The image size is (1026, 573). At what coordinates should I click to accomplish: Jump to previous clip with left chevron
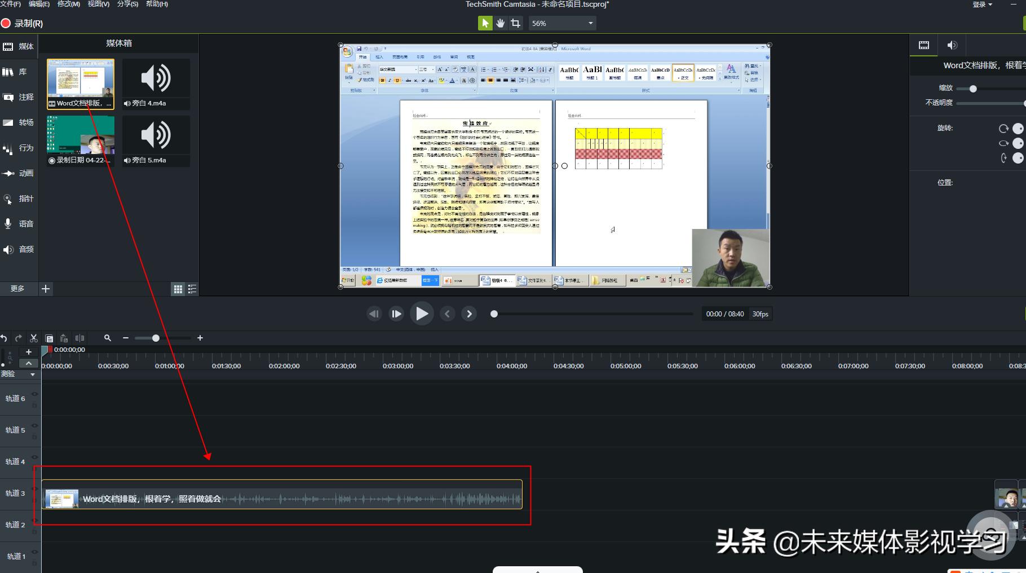[448, 314]
